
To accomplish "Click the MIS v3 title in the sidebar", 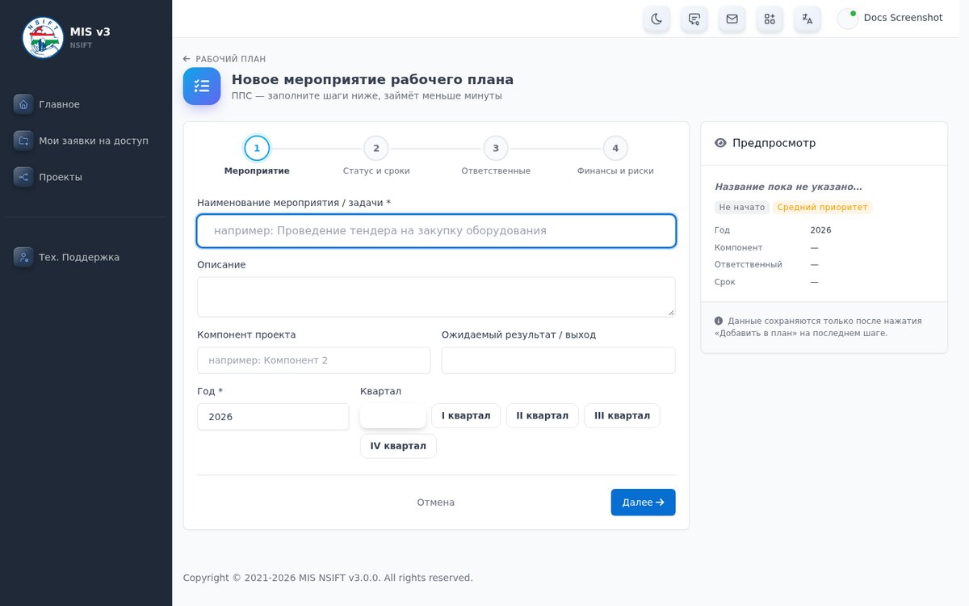I will [90, 32].
